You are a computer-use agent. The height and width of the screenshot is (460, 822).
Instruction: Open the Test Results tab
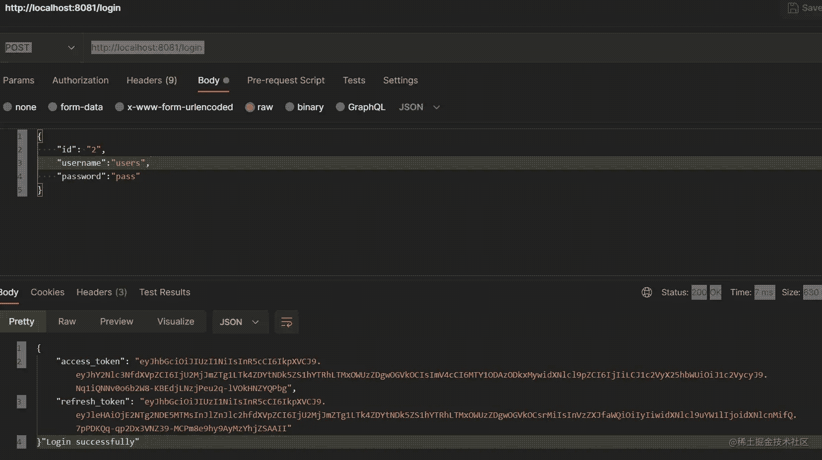[x=165, y=292]
